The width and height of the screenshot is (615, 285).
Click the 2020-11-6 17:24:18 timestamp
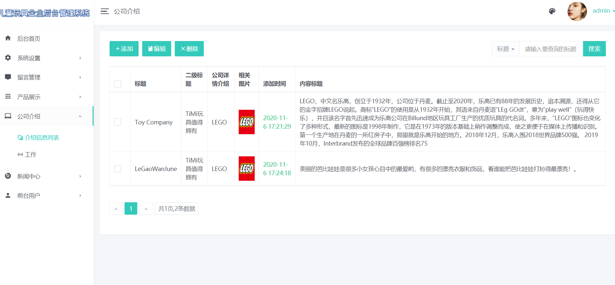(277, 169)
